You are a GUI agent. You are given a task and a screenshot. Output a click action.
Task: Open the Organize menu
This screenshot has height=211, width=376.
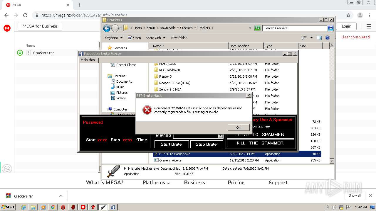click(114, 38)
